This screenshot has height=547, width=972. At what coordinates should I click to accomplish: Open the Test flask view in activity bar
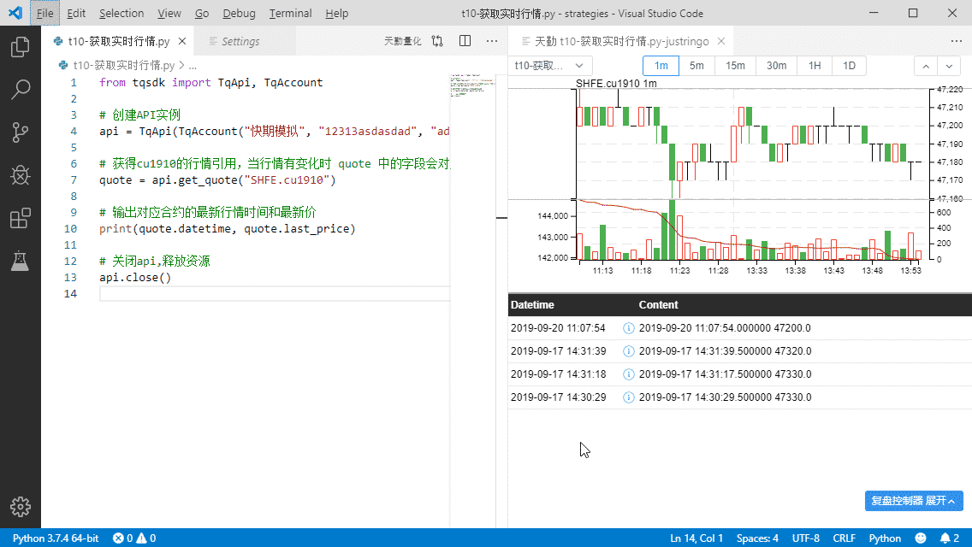click(20, 261)
